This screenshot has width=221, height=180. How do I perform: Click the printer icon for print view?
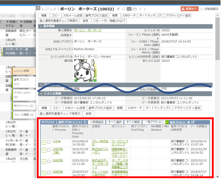pos(201,9)
